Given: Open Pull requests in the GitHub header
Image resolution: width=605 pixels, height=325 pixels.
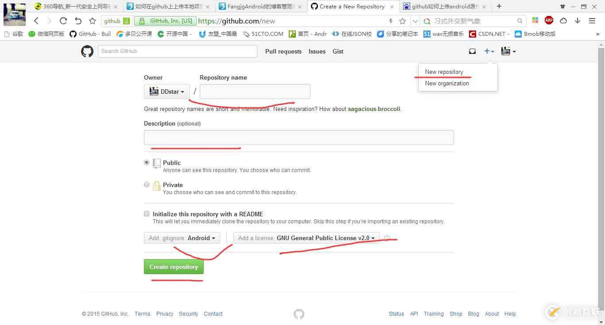Looking at the screenshot, I should (283, 51).
